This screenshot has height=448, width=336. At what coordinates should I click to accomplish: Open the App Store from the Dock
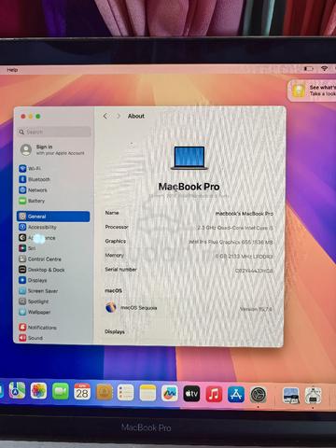point(236,395)
